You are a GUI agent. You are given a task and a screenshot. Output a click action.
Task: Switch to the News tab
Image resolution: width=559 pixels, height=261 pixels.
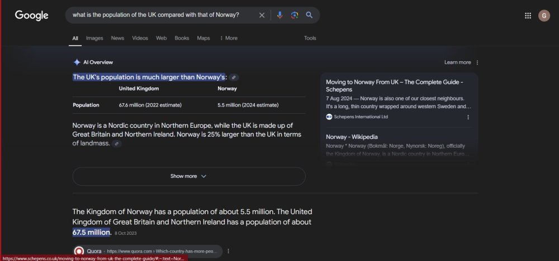click(117, 38)
